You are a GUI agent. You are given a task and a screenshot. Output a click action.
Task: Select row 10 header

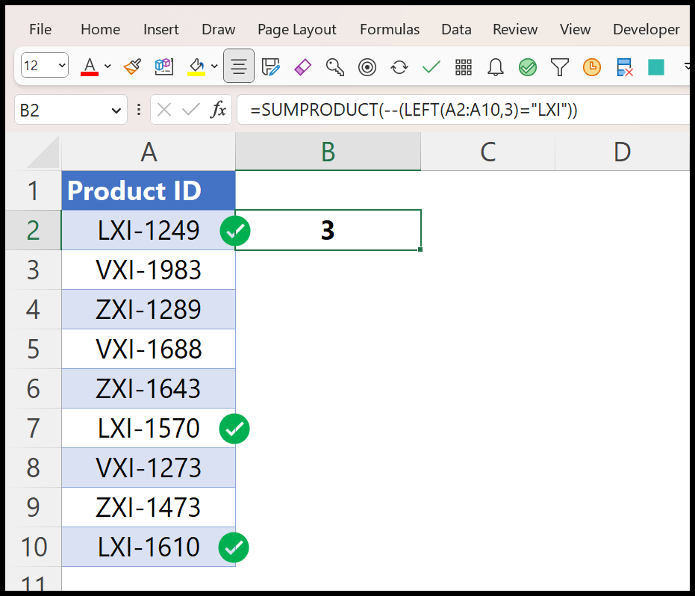point(34,547)
